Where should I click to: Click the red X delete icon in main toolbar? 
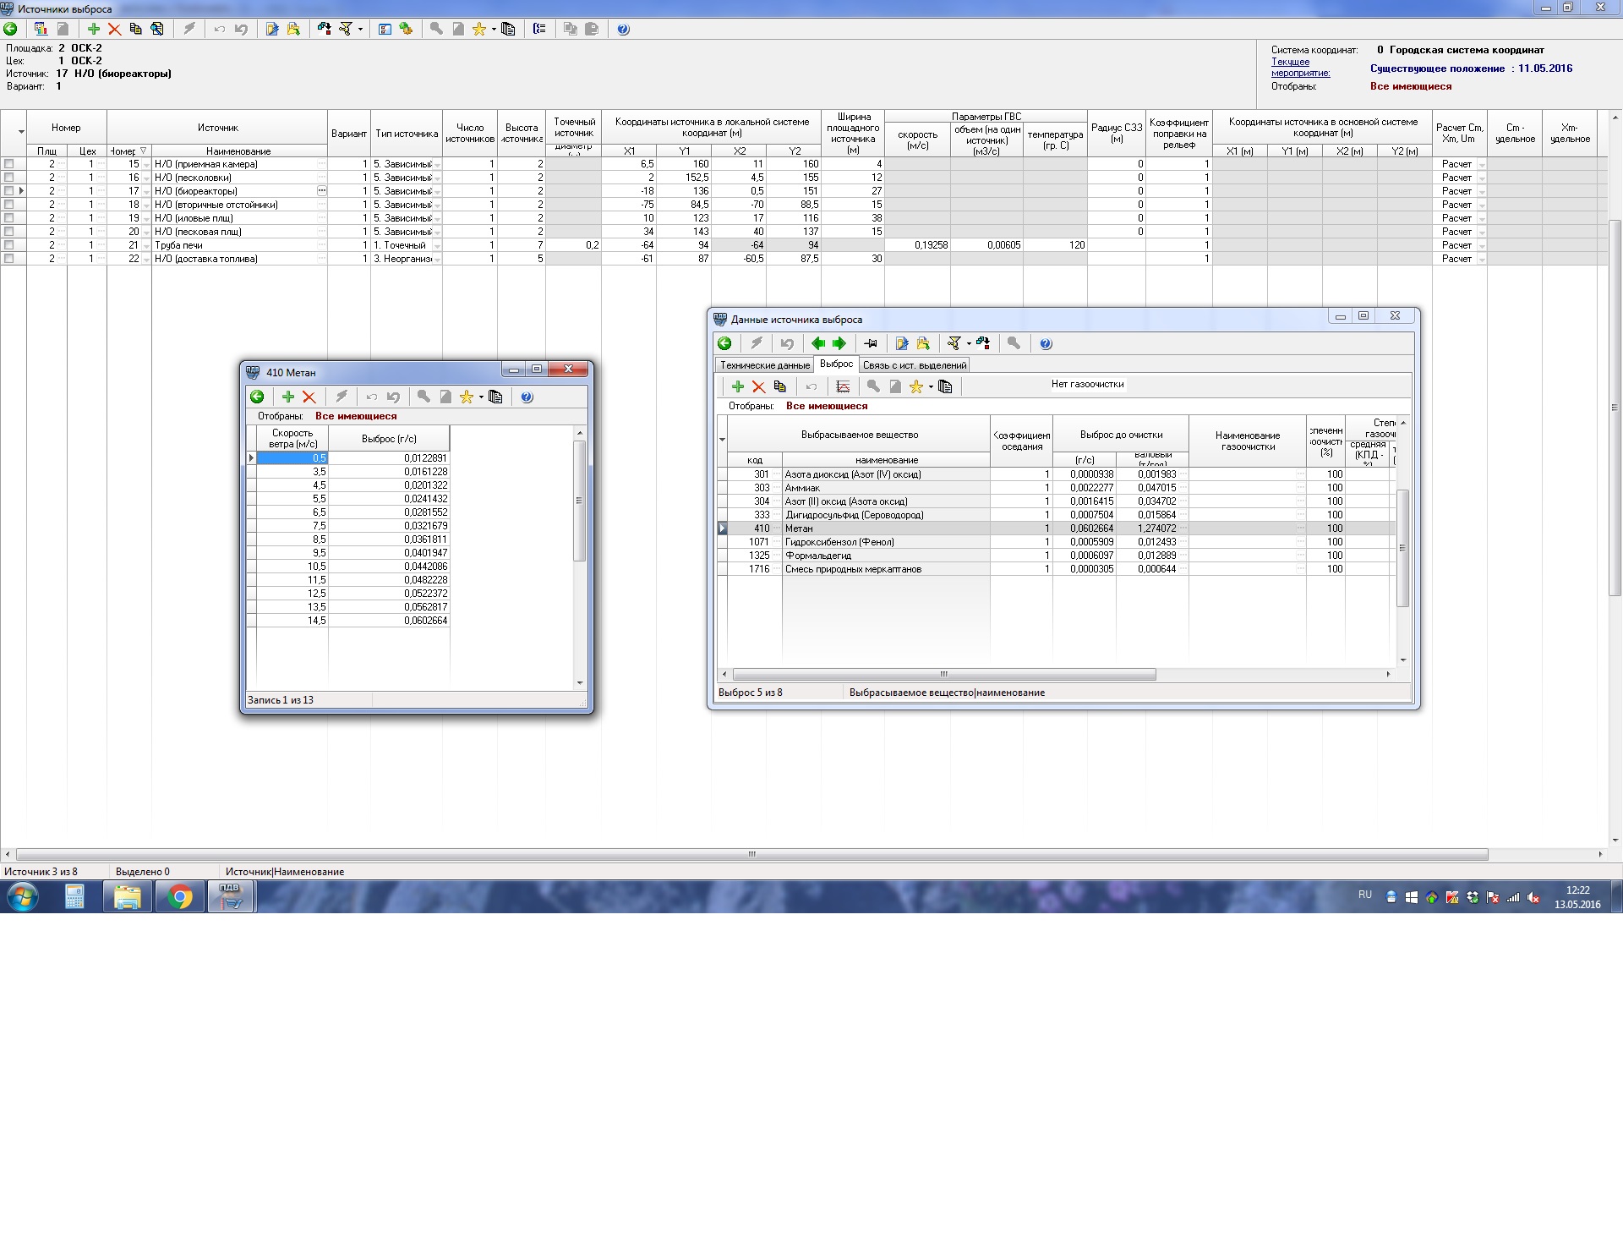[115, 29]
